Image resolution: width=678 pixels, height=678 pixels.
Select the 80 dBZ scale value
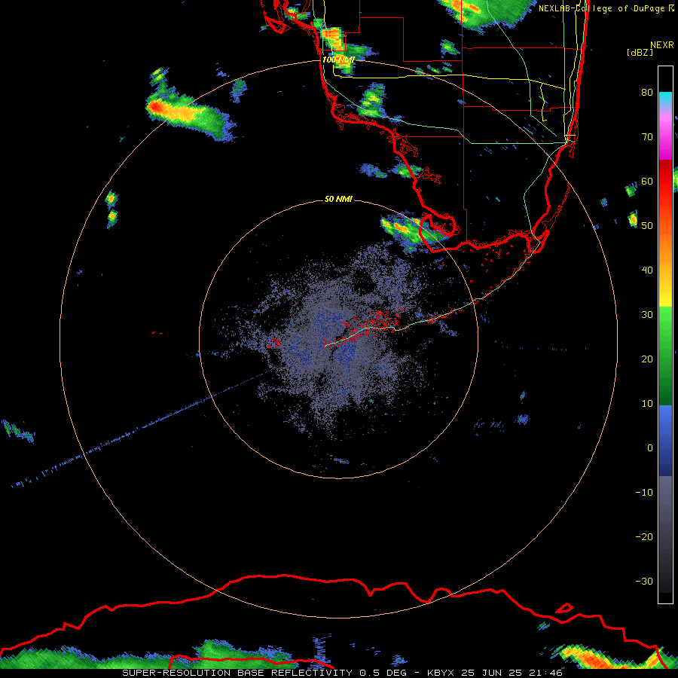pyautogui.click(x=647, y=92)
